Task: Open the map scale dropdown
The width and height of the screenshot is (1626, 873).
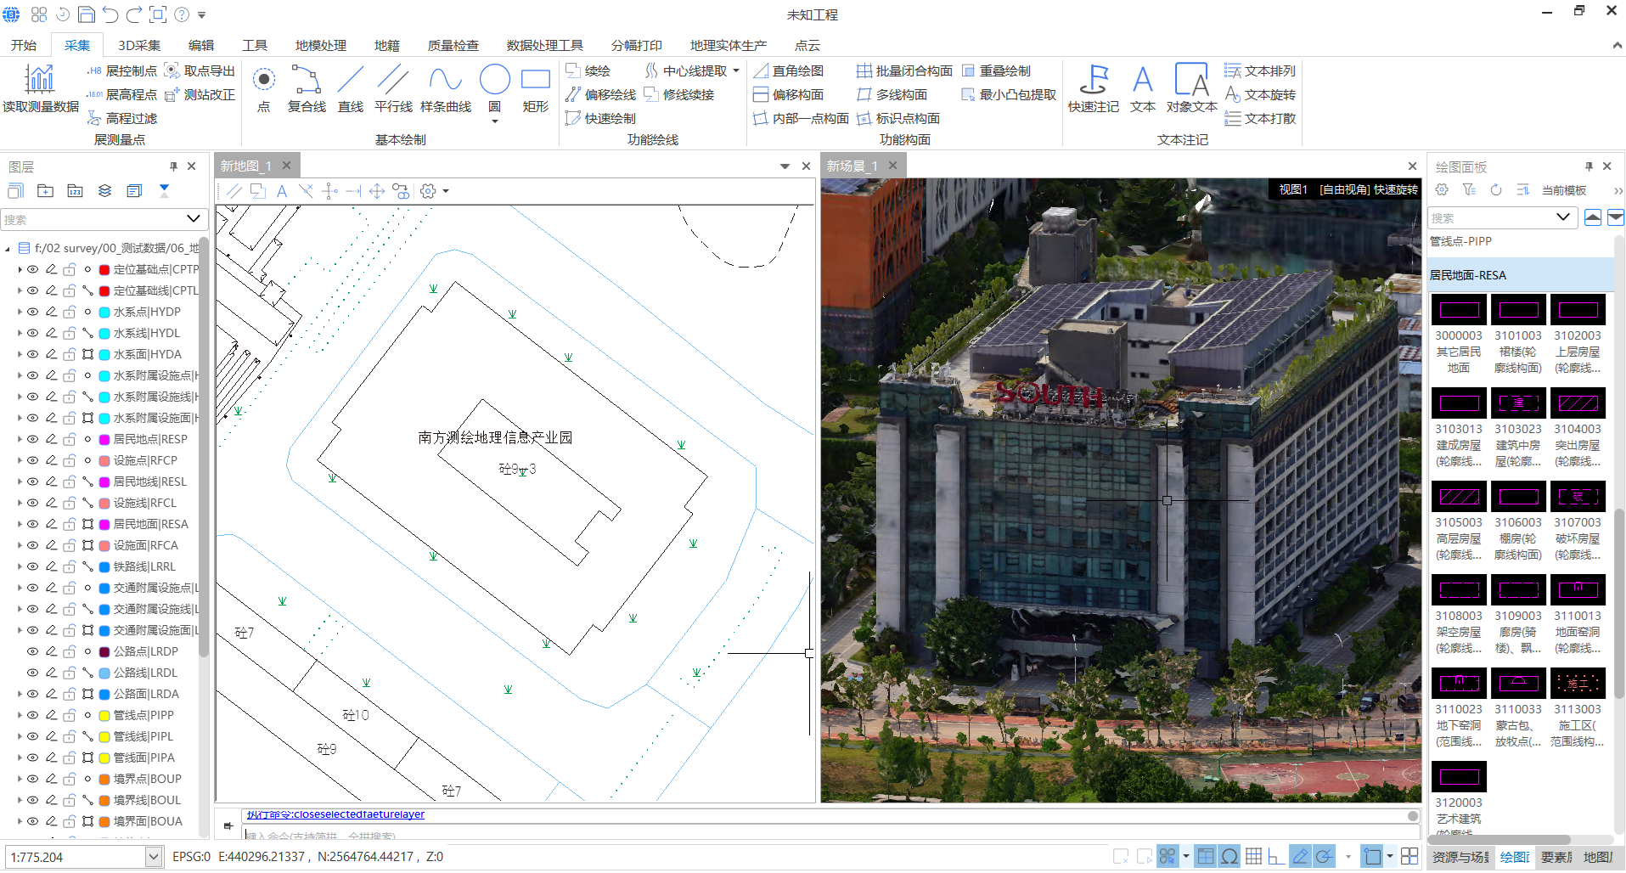Action: click(x=154, y=857)
